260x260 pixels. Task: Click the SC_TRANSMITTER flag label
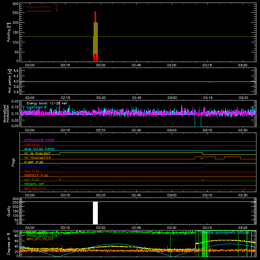37,158
